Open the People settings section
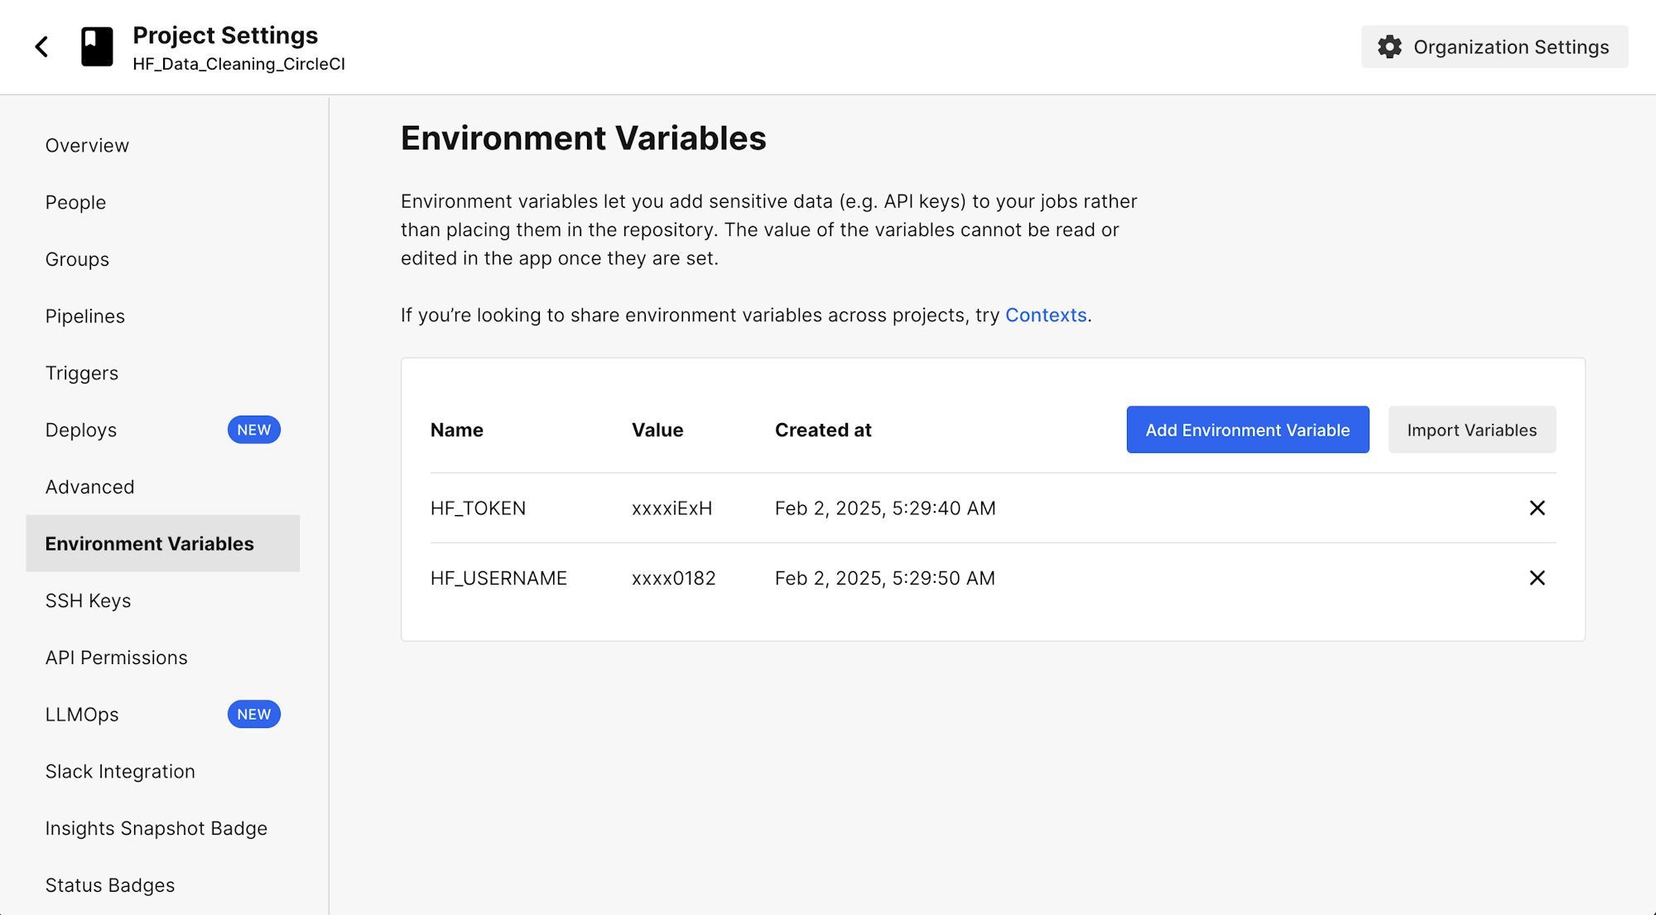Viewport: 1656px width, 915px height. [x=75, y=202]
